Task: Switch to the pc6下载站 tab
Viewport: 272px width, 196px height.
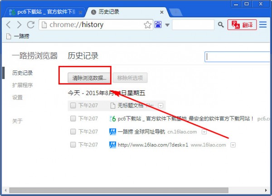Action: [x=43, y=12]
